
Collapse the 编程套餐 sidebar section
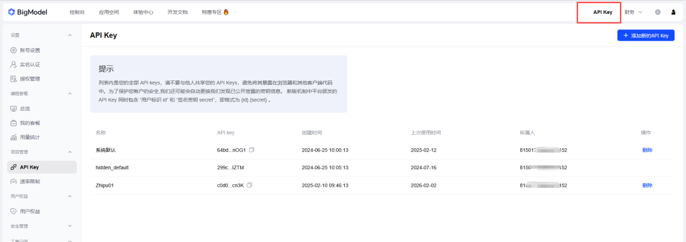70,93
